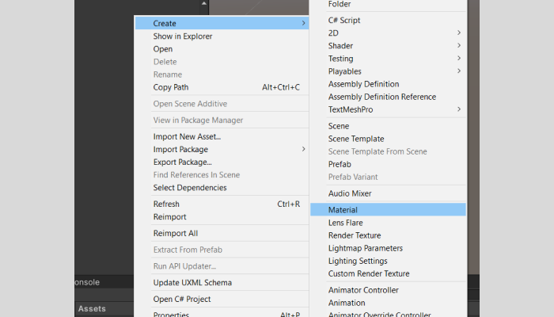Create a new Prefab

tap(340, 164)
